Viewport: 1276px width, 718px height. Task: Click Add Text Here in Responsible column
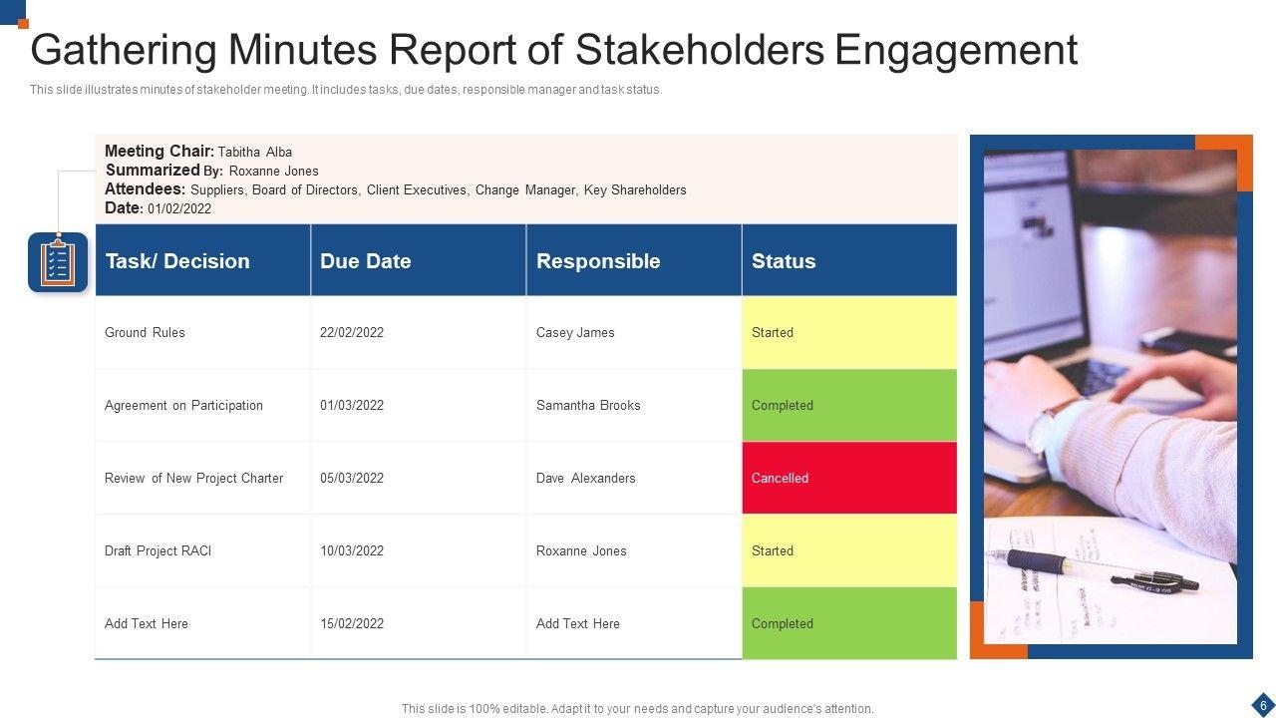pos(578,624)
